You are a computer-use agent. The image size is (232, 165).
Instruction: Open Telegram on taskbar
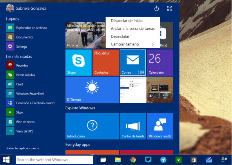[x=163, y=160]
